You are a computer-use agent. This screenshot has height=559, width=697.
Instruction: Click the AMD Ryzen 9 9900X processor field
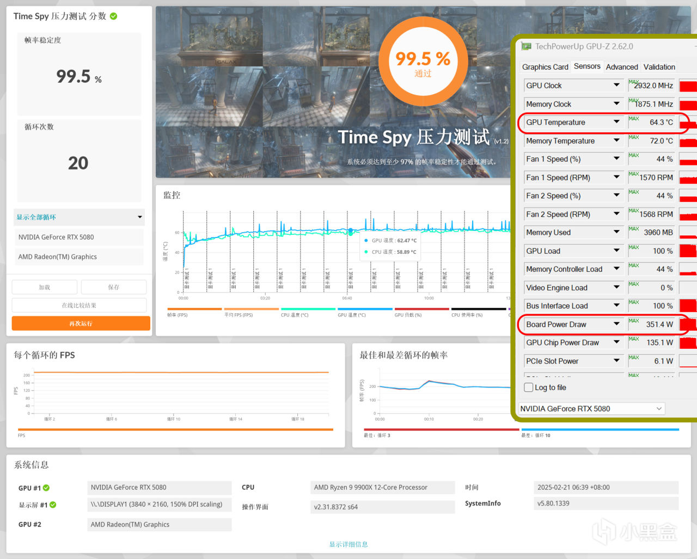383,488
